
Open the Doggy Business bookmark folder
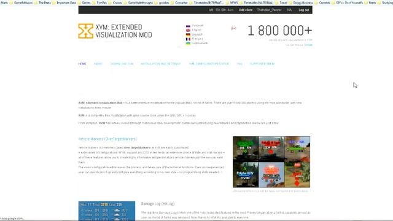click(x=301, y=2)
